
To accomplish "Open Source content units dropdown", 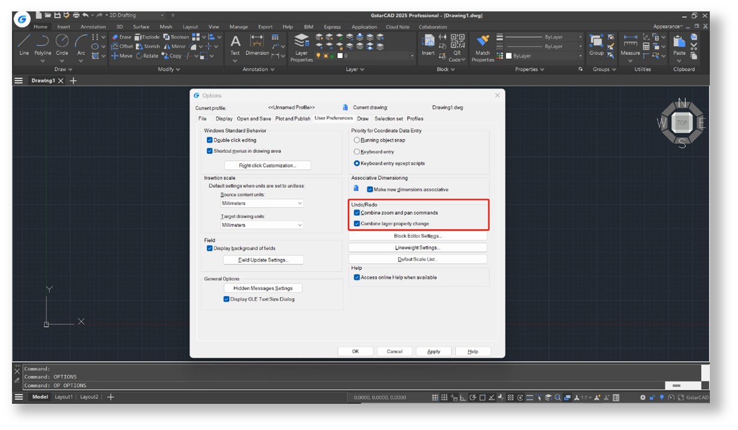I will 262,204.
